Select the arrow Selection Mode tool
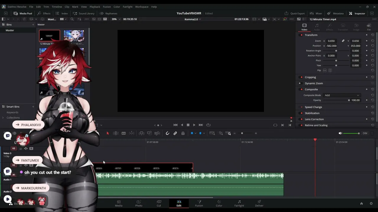 point(107,133)
